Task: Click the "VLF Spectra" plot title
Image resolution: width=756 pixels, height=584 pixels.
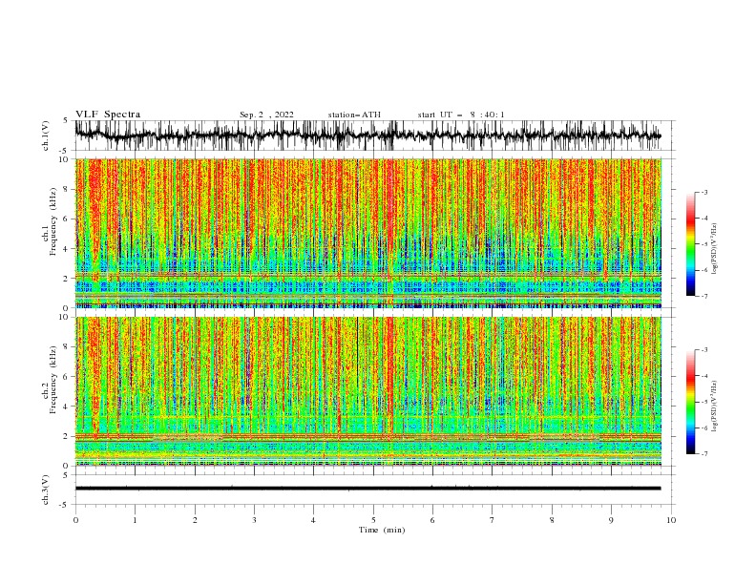Action: click(x=108, y=115)
